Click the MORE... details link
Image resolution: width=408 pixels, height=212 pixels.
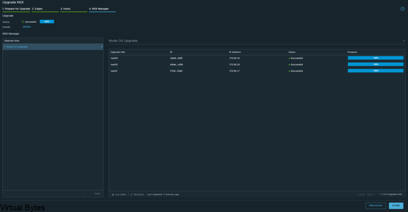pos(28,27)
